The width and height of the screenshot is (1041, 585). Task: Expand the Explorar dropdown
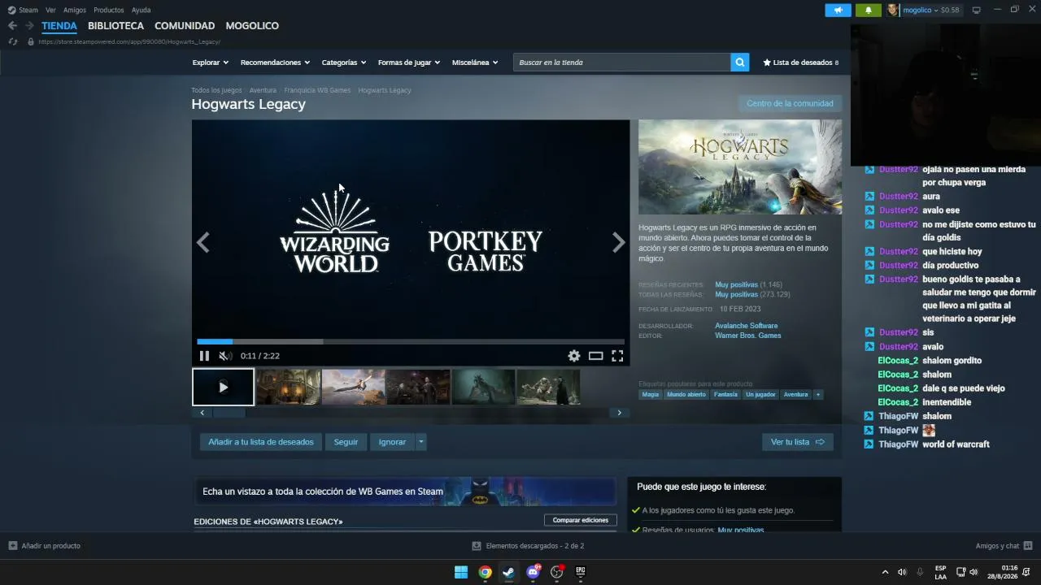(210, 63)
